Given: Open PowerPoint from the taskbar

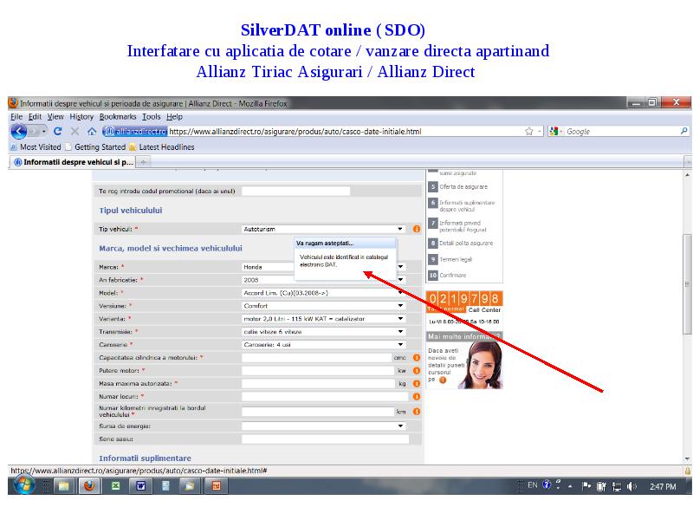Looking at the screenshot, I should [216, 486].
